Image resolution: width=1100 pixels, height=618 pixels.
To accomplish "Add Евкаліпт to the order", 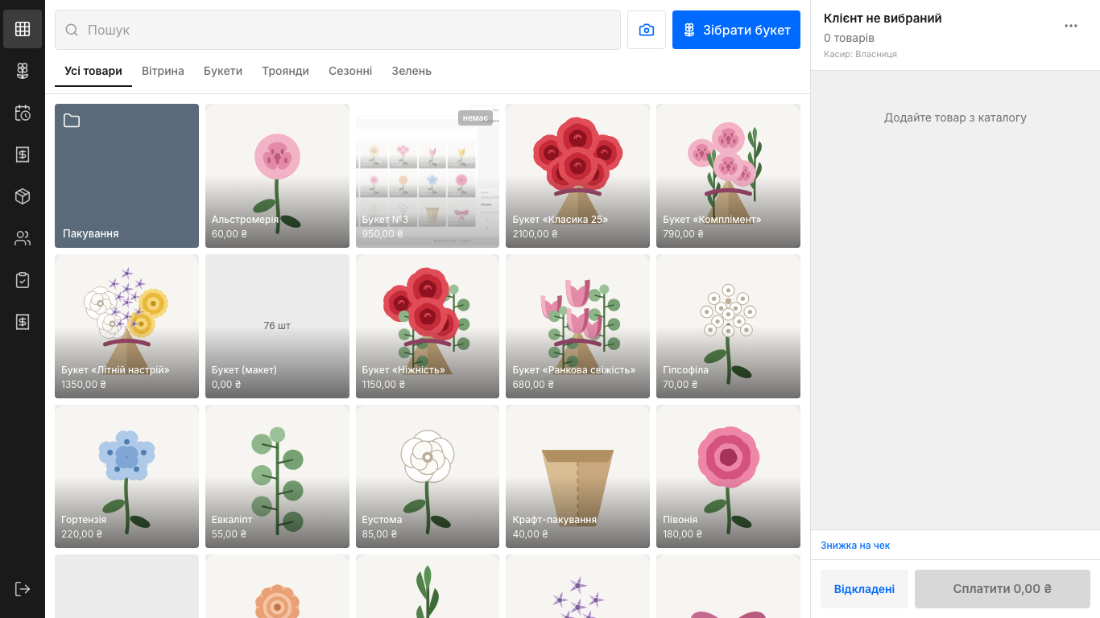I will tap(277, 476).
